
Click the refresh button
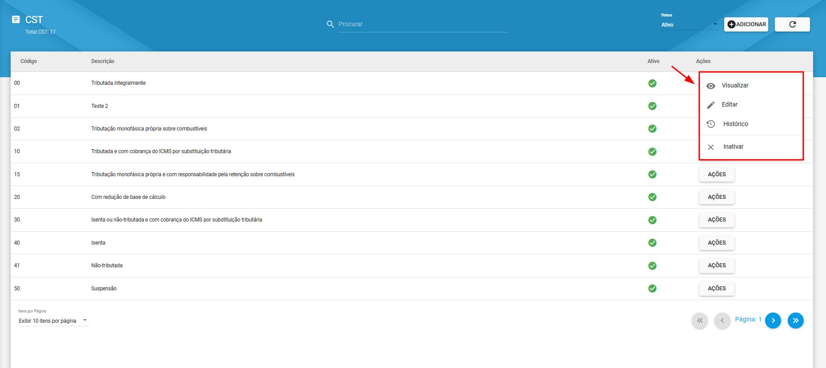point(792,24)
